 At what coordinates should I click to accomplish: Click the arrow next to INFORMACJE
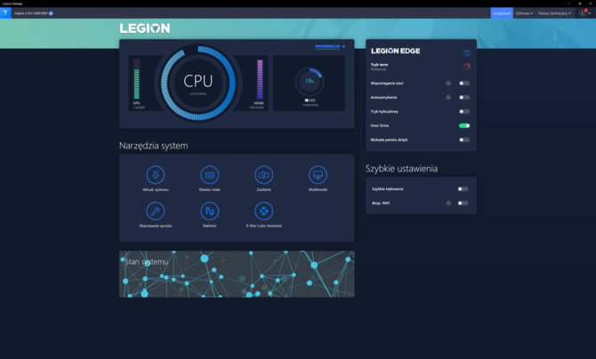[x=343, y=46]
